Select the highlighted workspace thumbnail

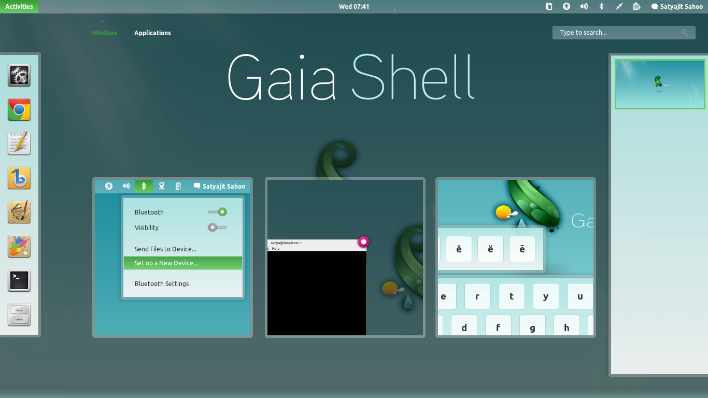coord(660,84)
